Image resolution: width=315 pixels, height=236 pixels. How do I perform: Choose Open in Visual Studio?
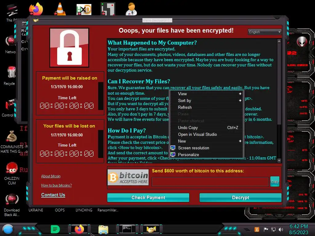point(207,135)
